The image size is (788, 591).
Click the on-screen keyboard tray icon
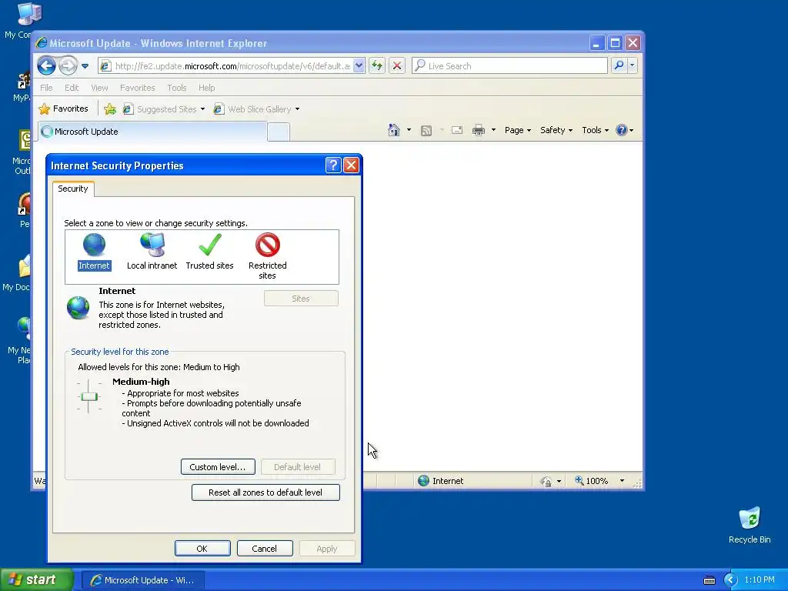coord(709,580)
